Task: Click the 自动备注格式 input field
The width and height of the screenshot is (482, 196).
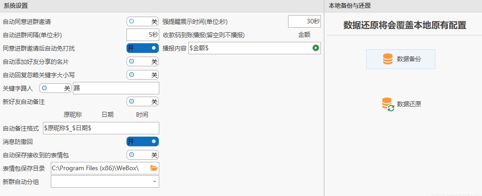Action: [x=101, y=128]
